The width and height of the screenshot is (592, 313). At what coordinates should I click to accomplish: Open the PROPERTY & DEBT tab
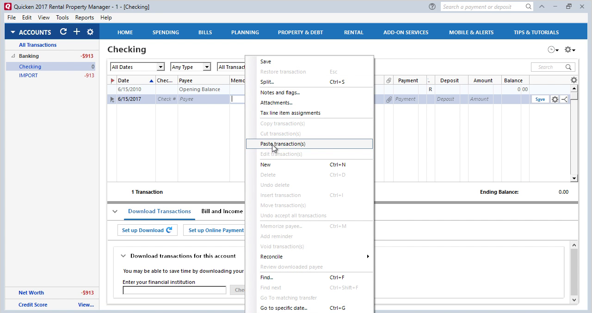click(301, 32)
